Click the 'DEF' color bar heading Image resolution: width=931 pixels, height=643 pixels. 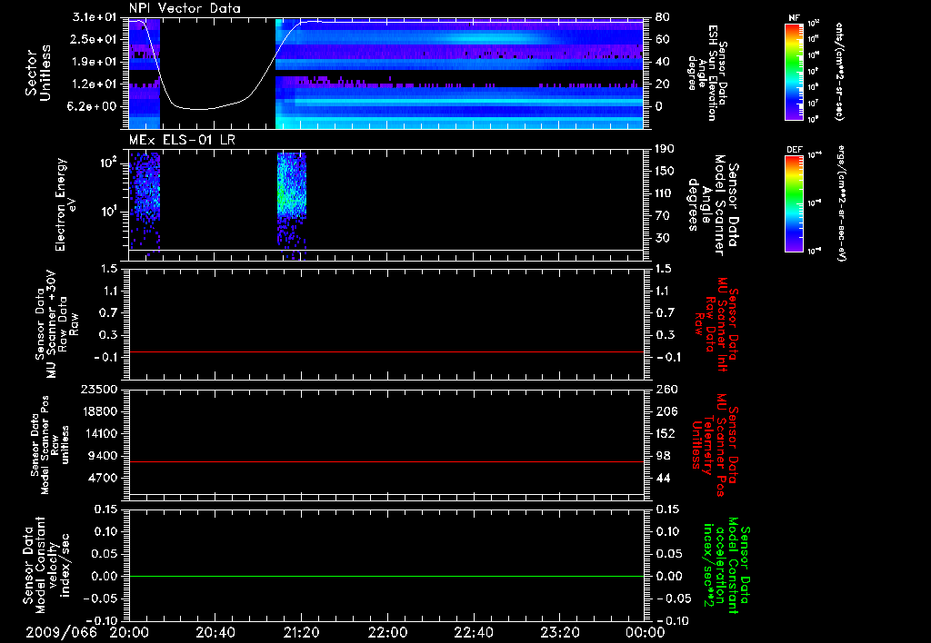point(794,150)
